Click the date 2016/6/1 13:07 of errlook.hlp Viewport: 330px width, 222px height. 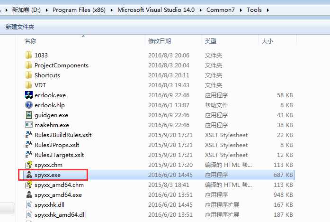(169, 105)
